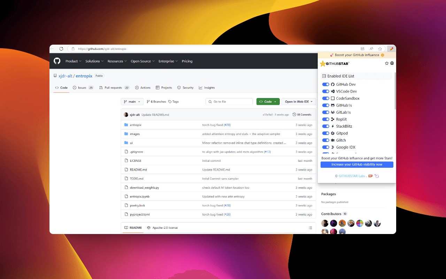Viewport: 446px width, 279px height.
Task: Click the GITHUBSTAR Labs link
Action: point(352,176)
